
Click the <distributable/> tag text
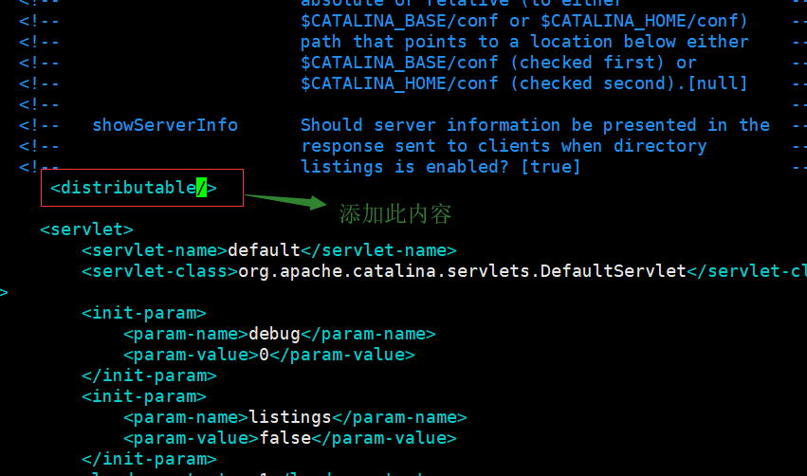click(134, 188)
